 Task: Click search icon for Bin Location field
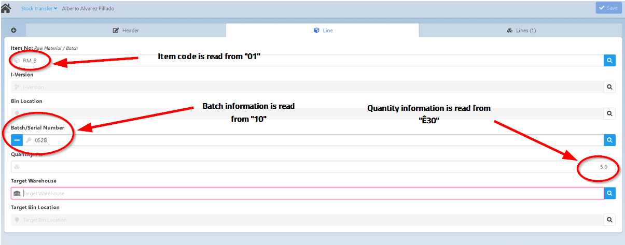[609, 113]
